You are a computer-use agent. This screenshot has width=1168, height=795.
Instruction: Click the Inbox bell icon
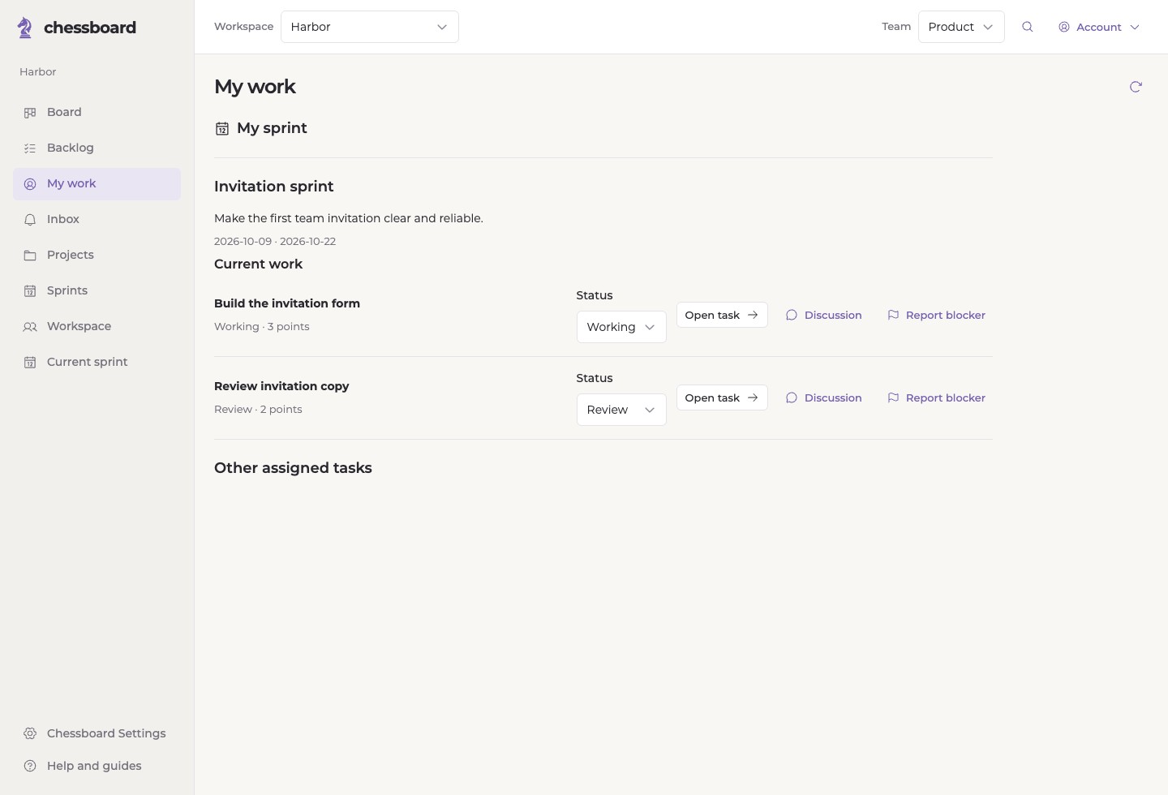30,220
